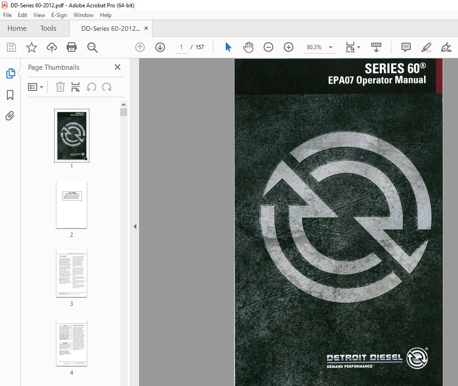Open the E-Sign menu
Viewport: 458px width, 386px height.
click(x=59, y=15)
